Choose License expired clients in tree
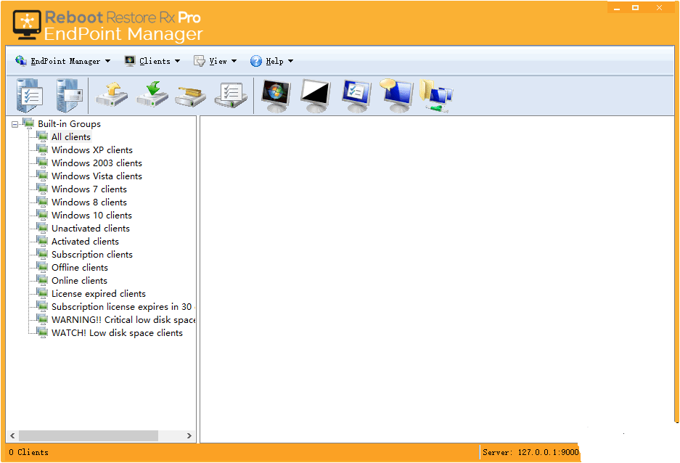 (98, 294)
